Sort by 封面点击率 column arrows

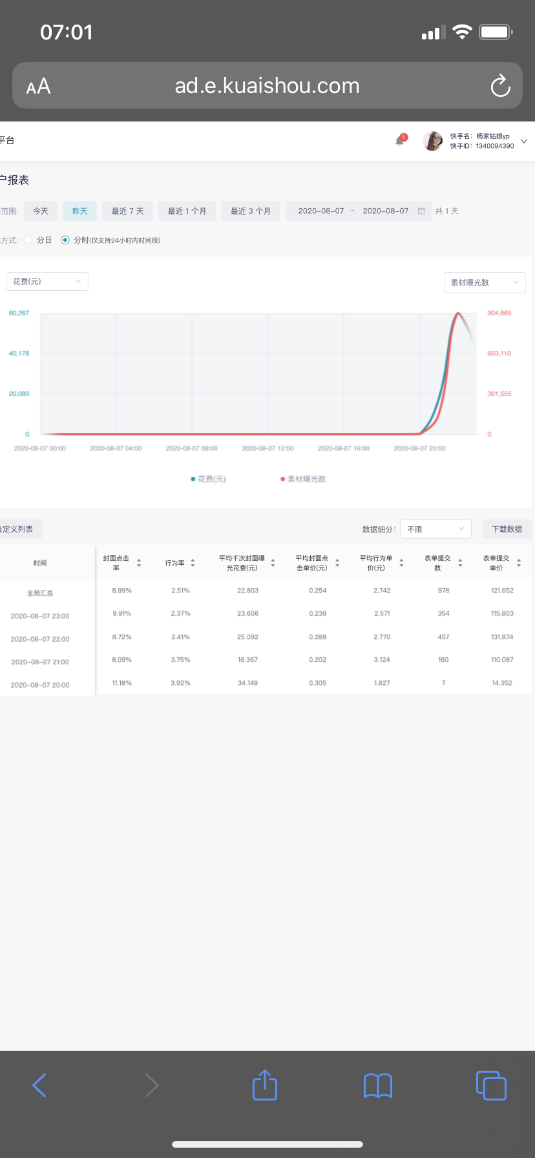(x=139, y=563)
